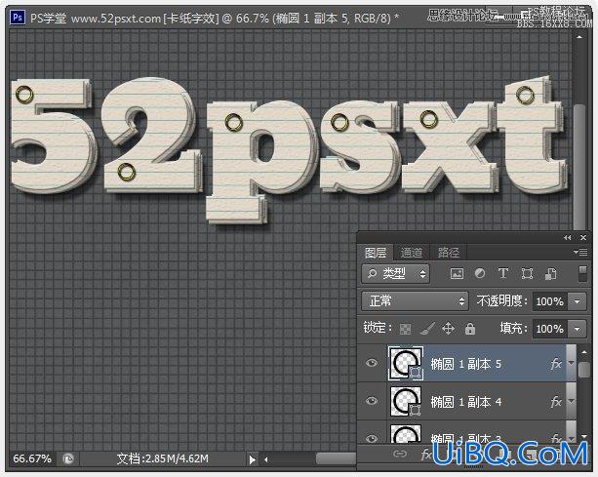Screen dimensions: 598x477
Task: Switch to the 通道 tab
Action: click(x=412, y=252)
